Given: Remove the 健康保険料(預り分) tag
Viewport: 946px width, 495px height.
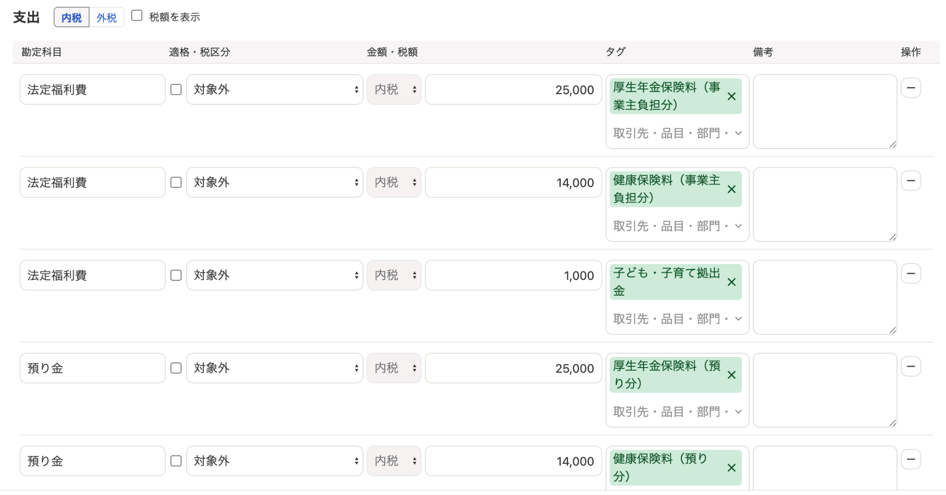Looking at the screenshot, I should (731, 468).
